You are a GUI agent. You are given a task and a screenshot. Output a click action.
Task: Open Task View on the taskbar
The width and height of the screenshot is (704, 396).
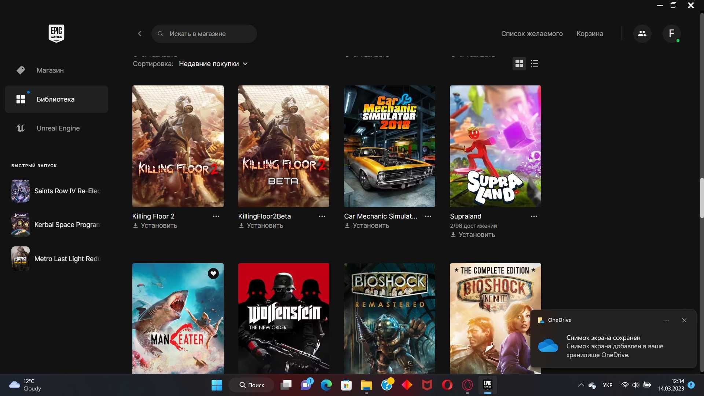tap(286, 385)
